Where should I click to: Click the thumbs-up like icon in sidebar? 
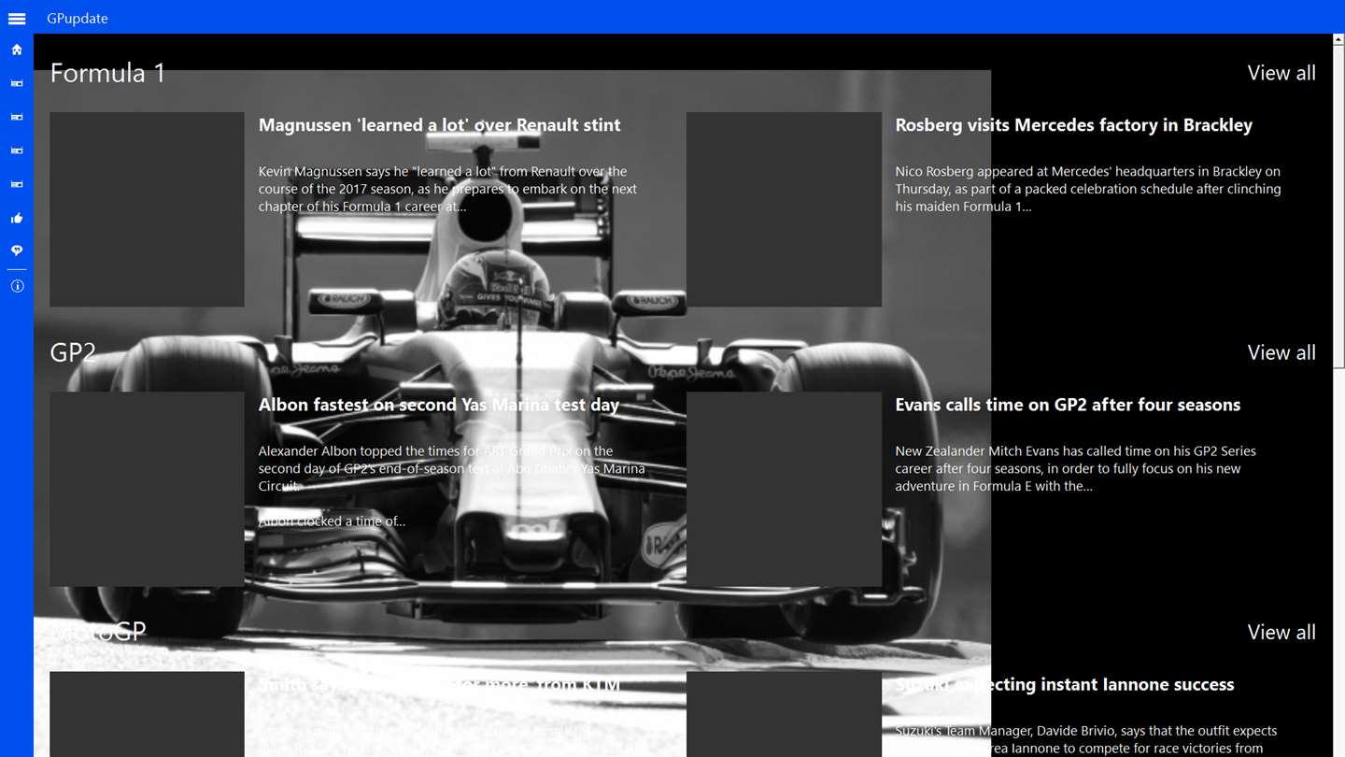(x=17, y=218)
